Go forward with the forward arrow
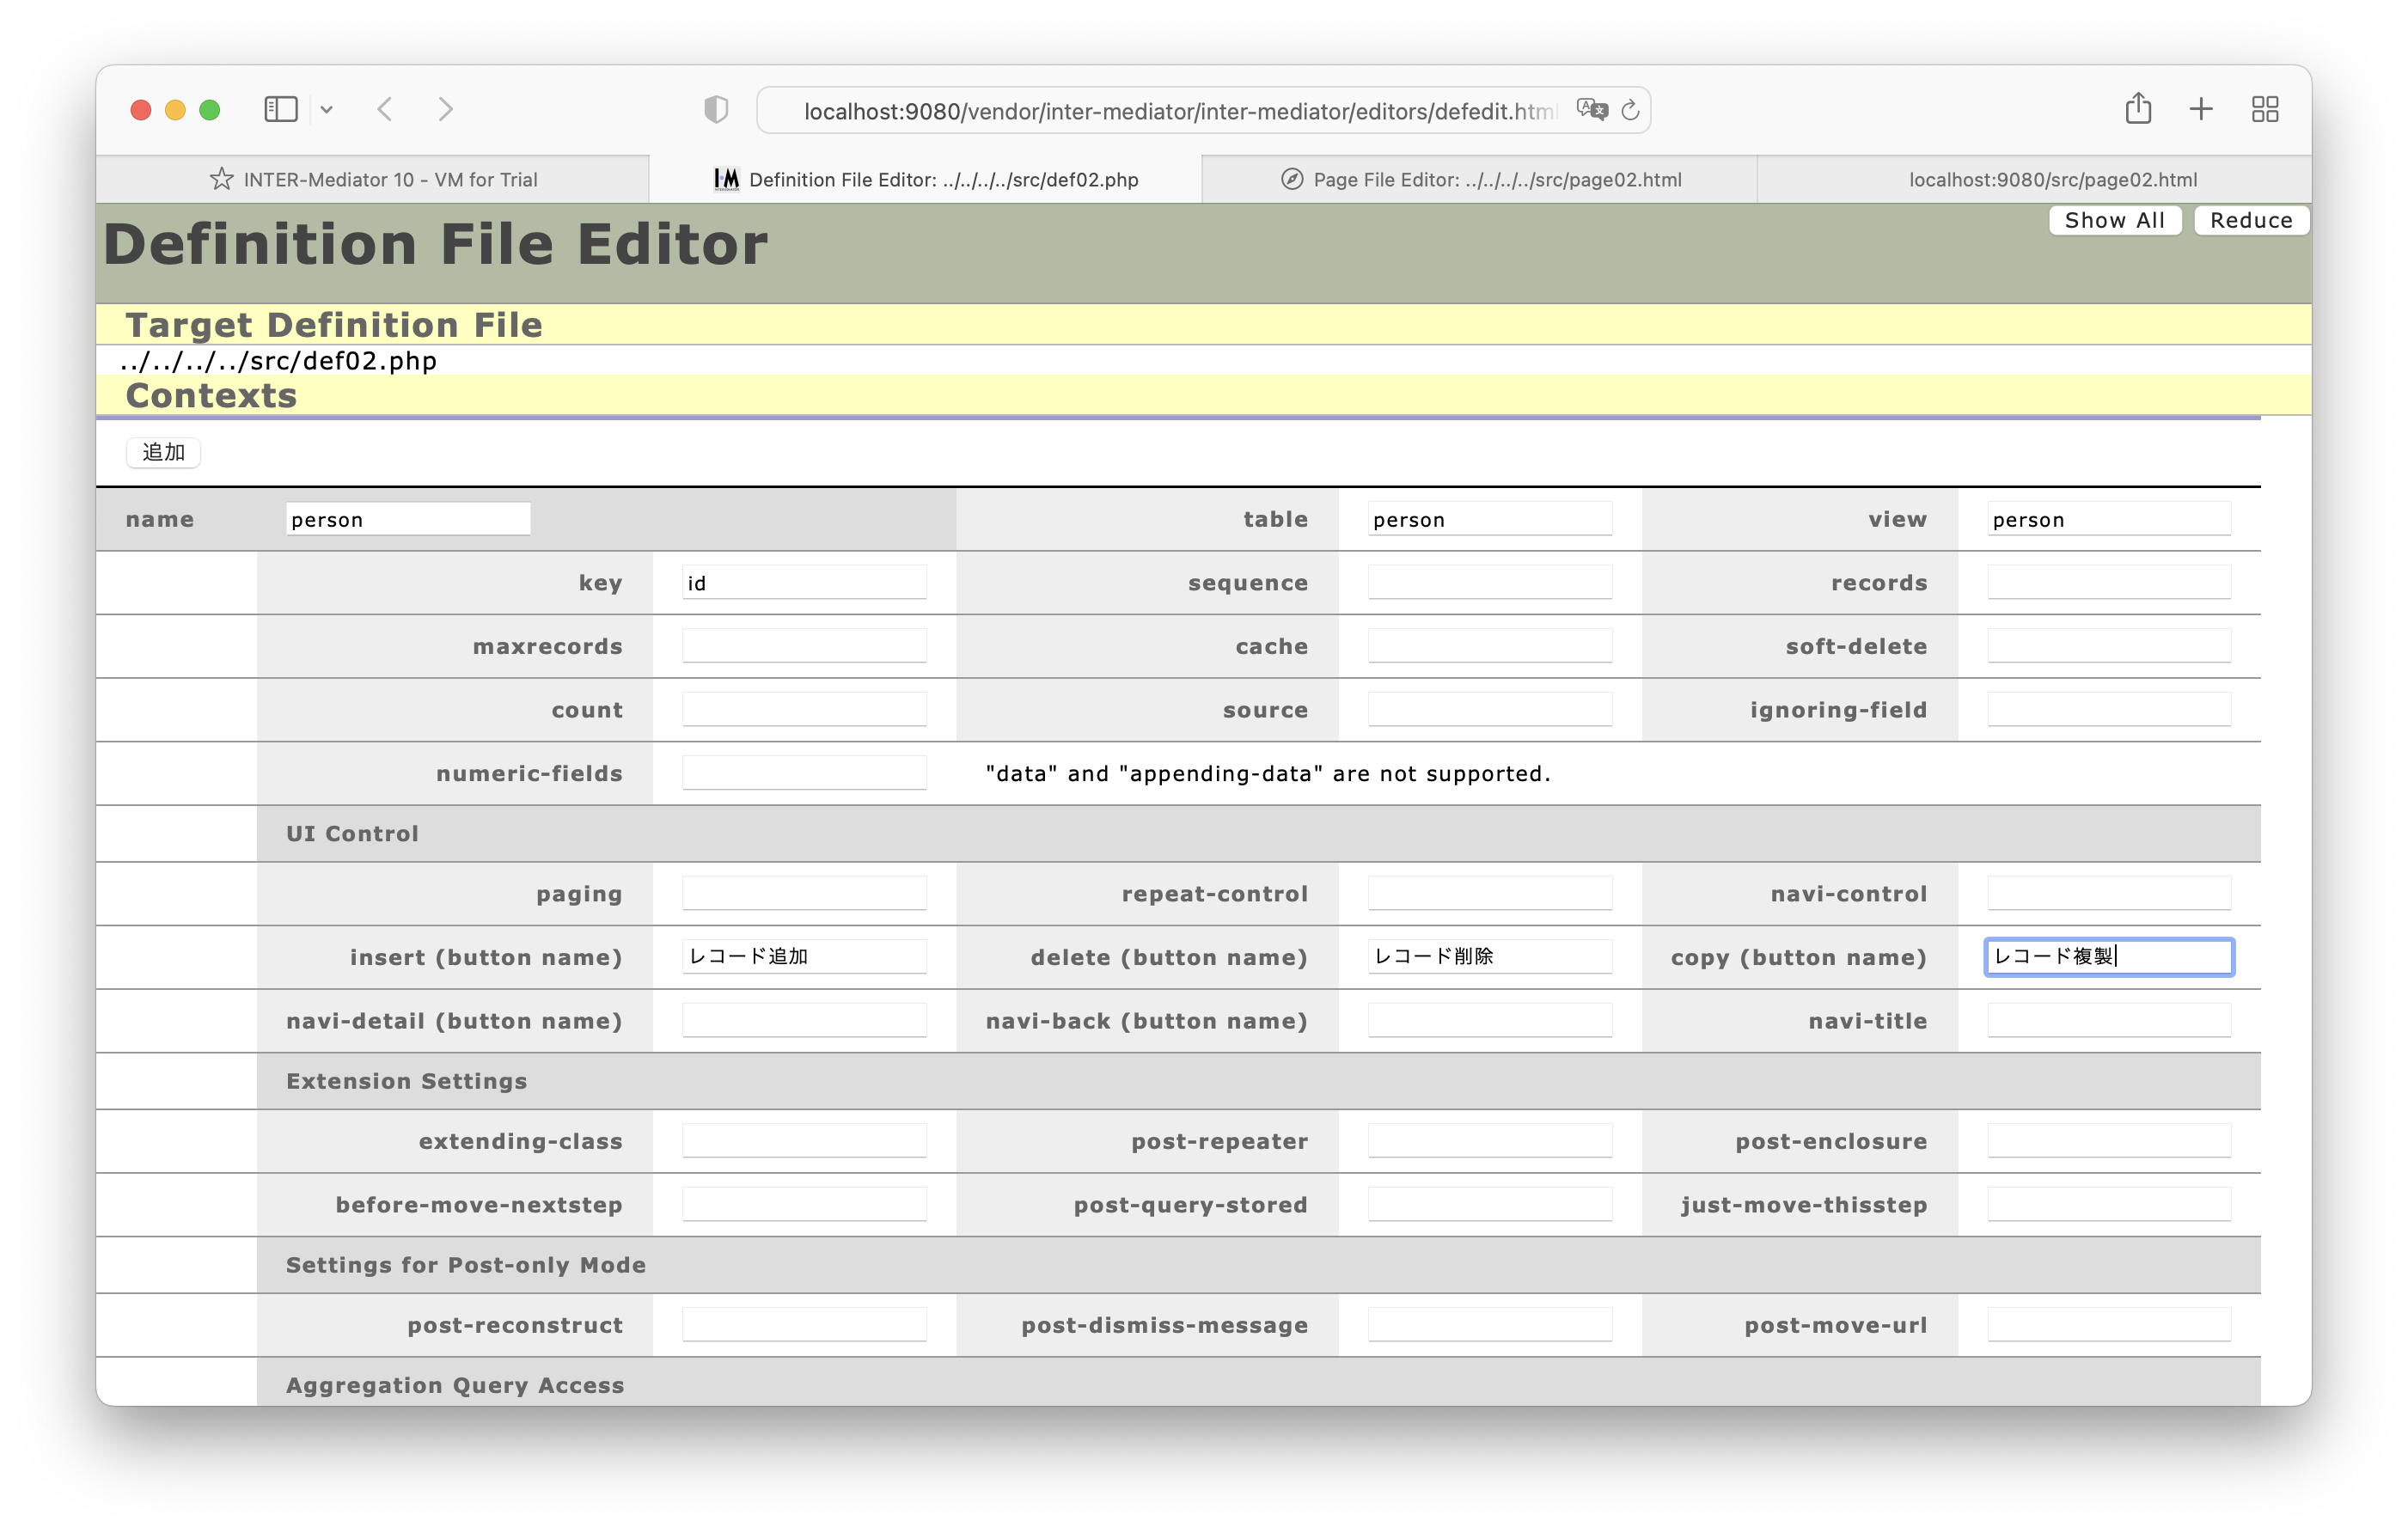This screenshot has height=1533, width=2408. point(446,109)
